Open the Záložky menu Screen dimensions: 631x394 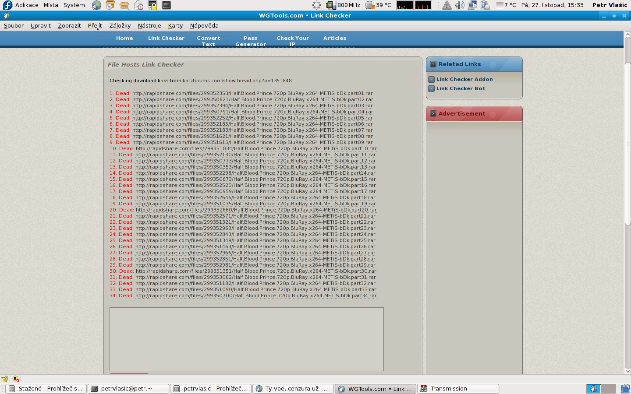pos(120,26)
